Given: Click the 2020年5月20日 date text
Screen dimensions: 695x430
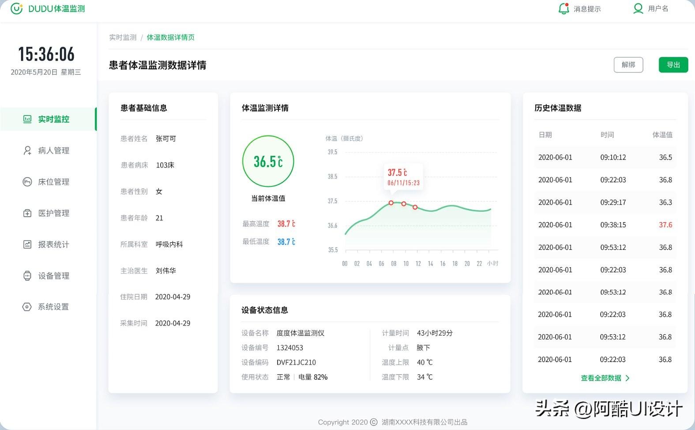Looking at the screenshot, I should coord(34,72).
